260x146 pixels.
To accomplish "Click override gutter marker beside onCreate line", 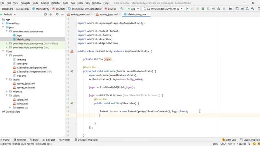I will point(71,71).
